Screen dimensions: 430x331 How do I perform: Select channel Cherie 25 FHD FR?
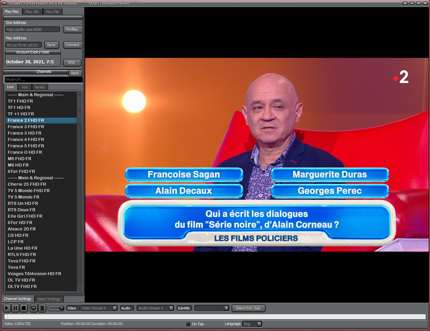coord(42,184)
